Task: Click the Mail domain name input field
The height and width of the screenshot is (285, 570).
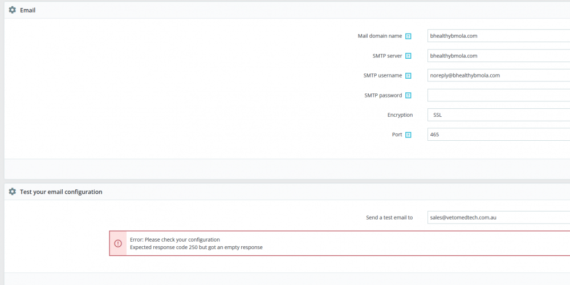Action: tap(499, 36)
